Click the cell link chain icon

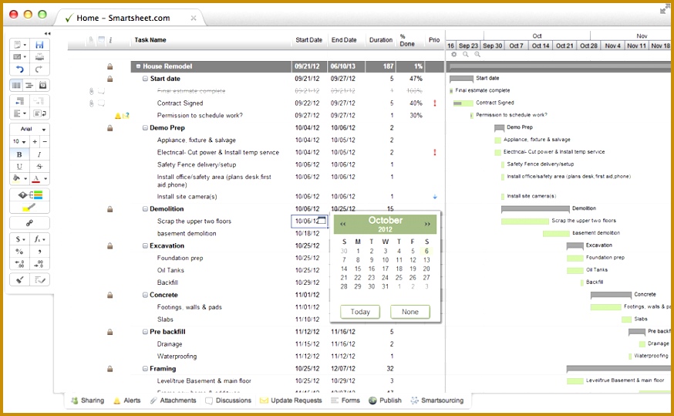click(x=29, y=223)
